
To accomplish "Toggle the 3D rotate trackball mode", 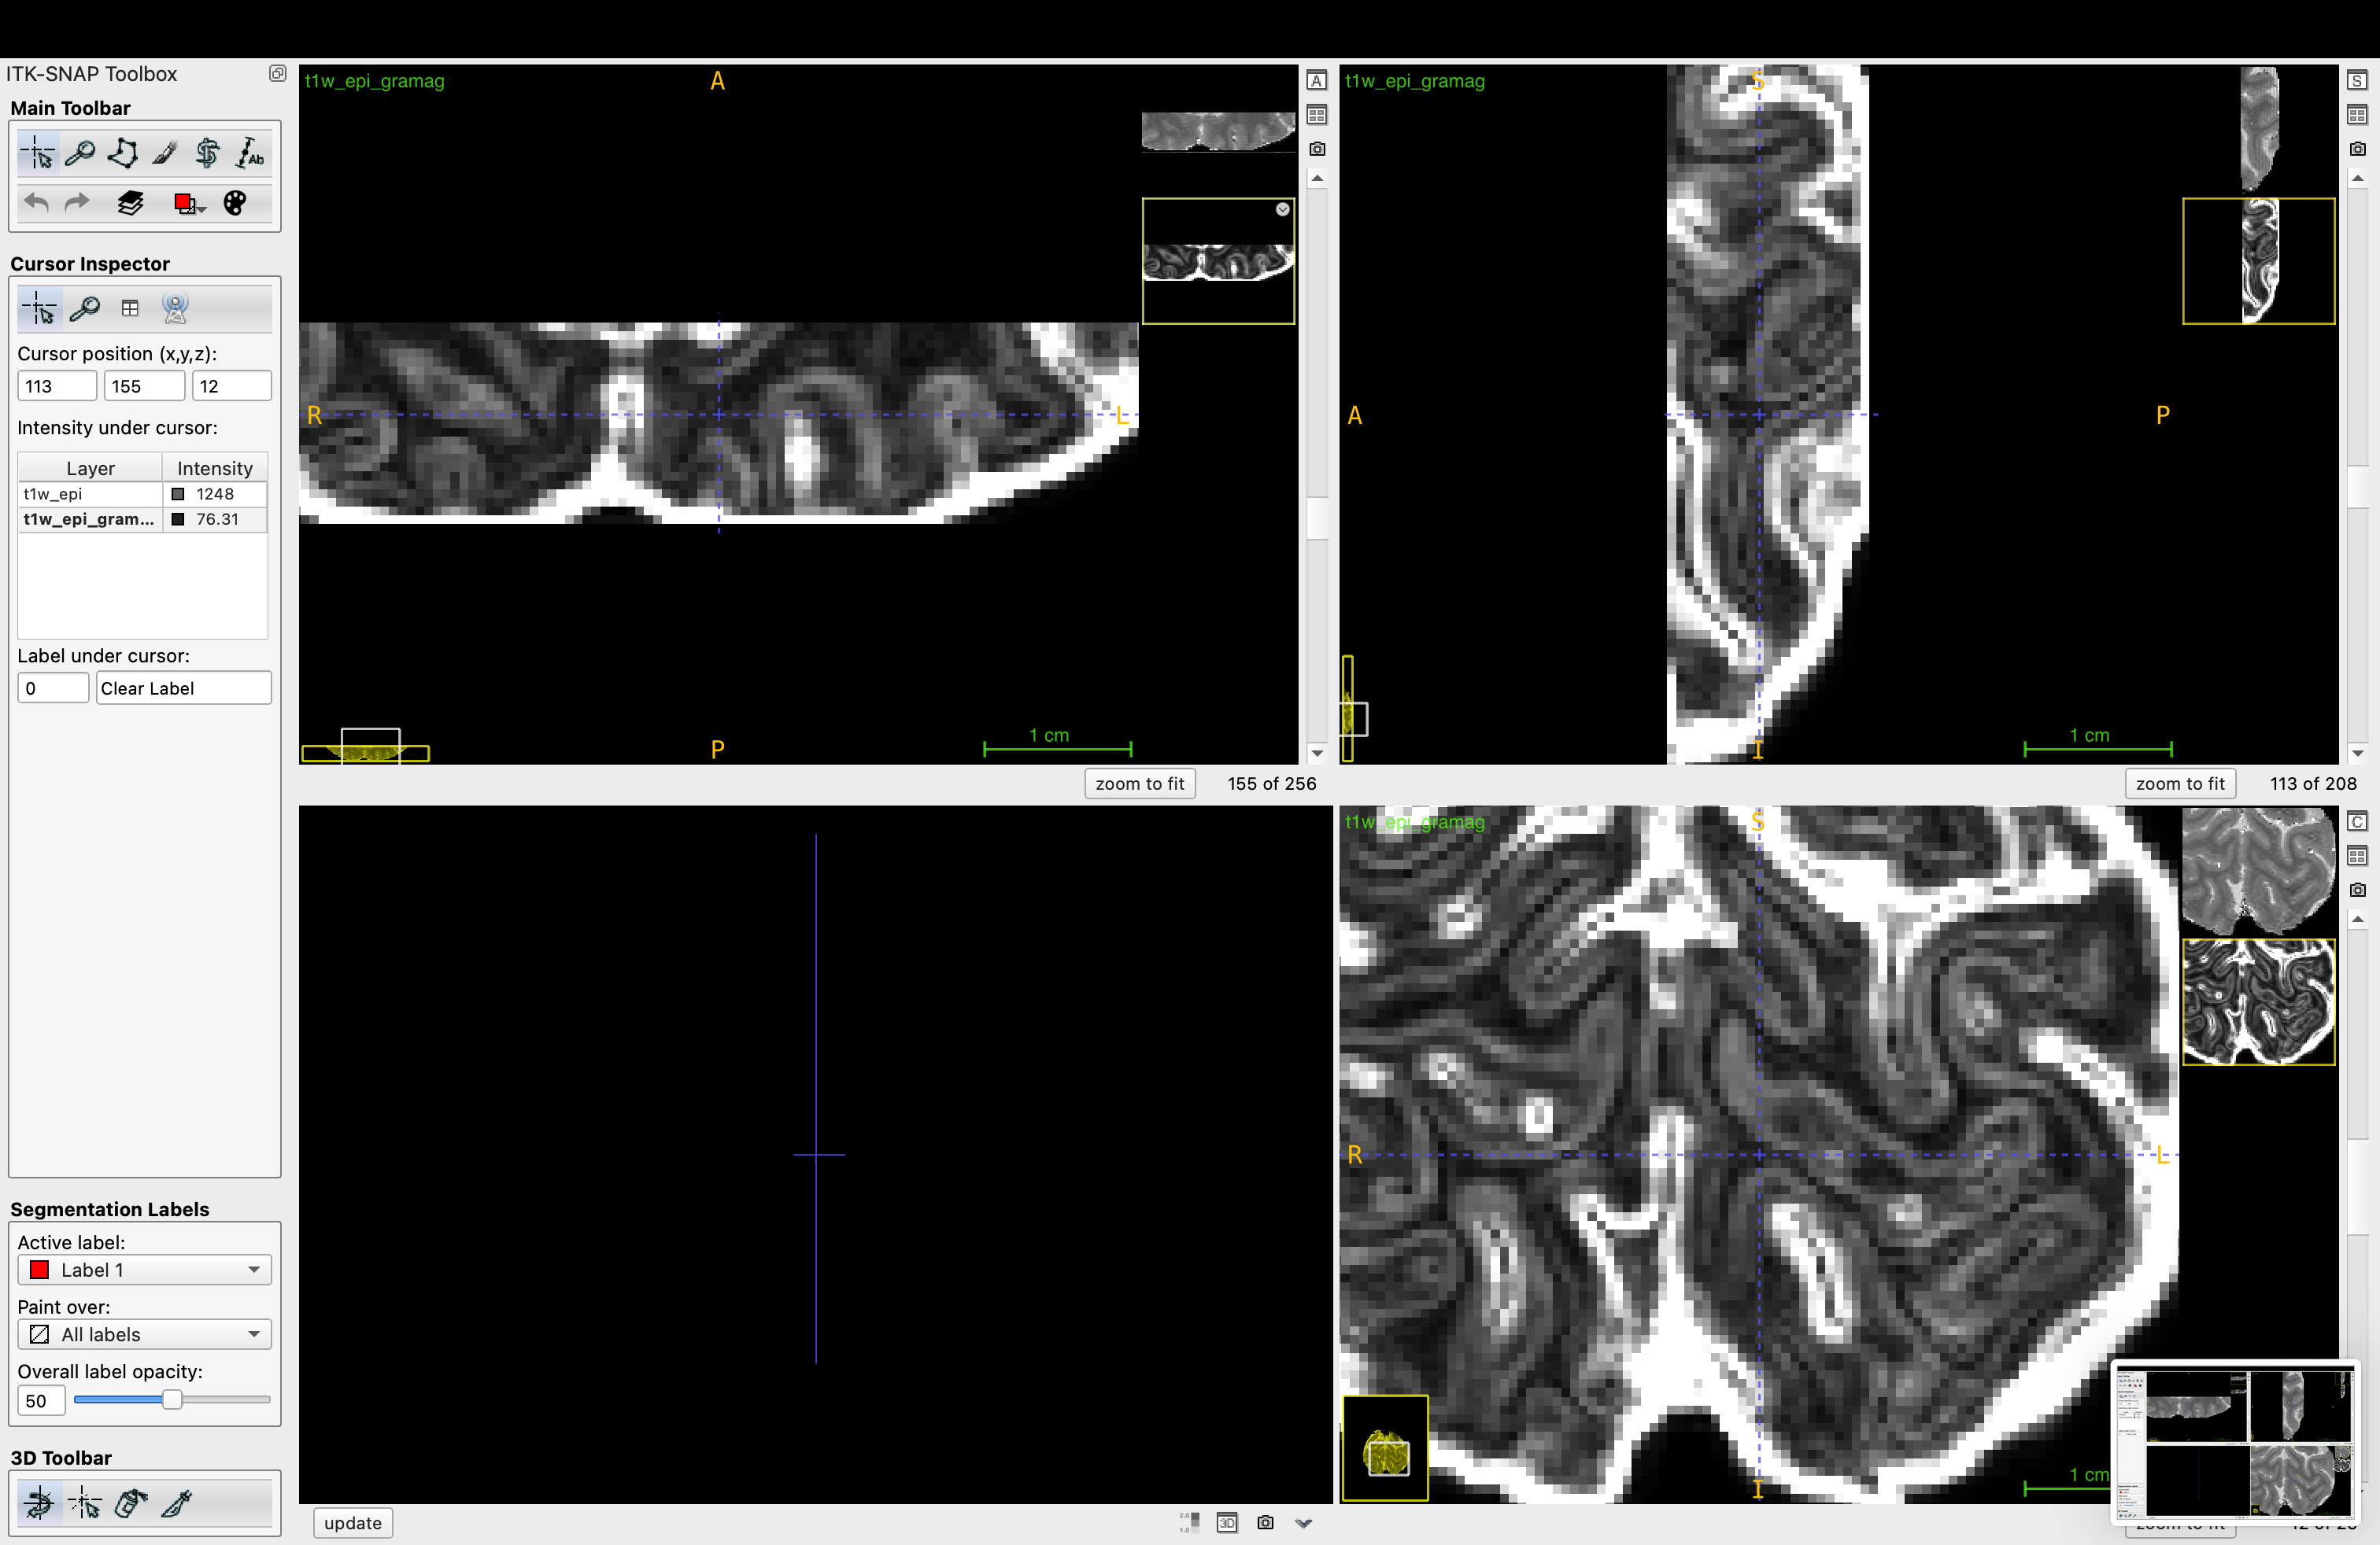I will 39,1502.
